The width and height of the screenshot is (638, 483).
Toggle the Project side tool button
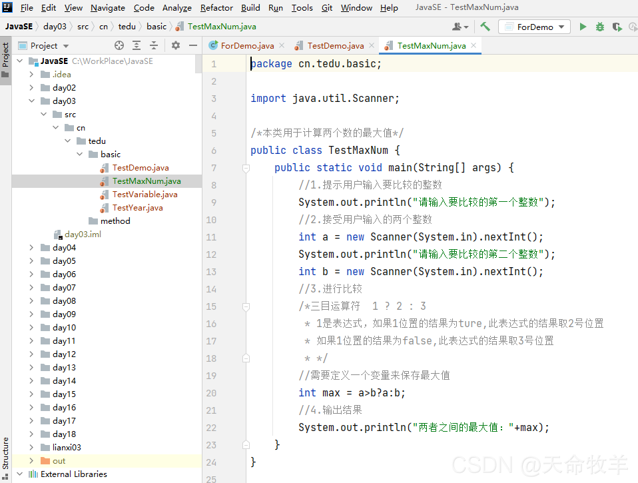click(x=5, y=59)
